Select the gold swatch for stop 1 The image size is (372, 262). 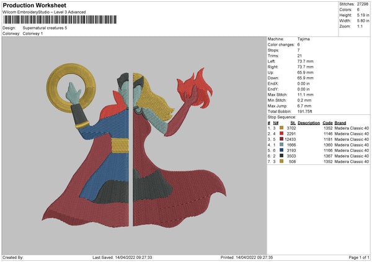(x=282, y=128)
